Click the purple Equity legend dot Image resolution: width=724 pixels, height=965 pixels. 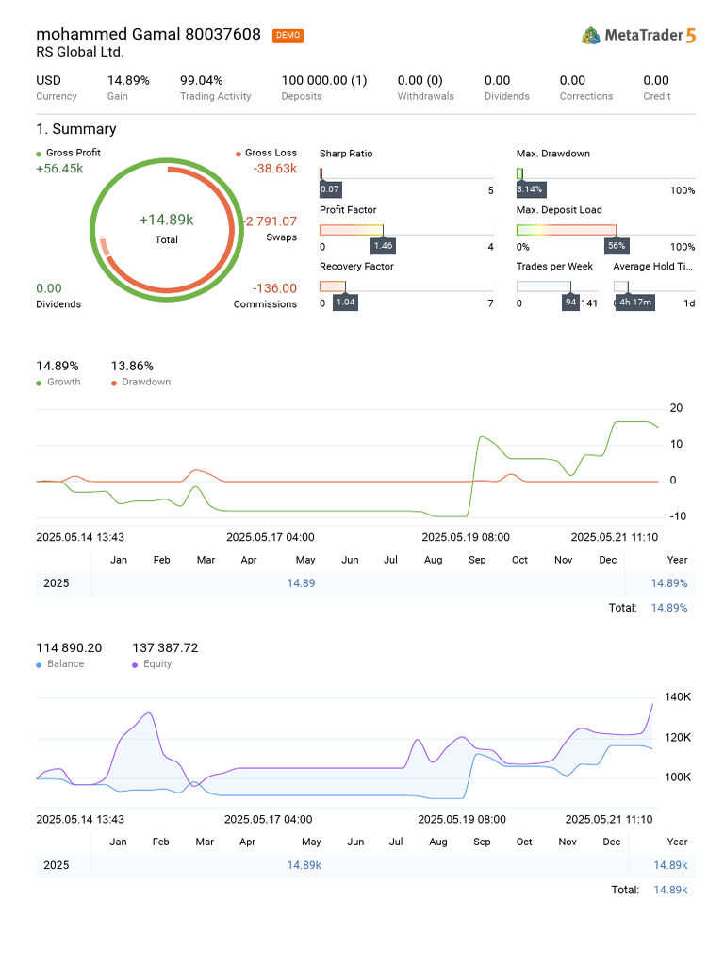pyautogui.click(x=135, y=664)
